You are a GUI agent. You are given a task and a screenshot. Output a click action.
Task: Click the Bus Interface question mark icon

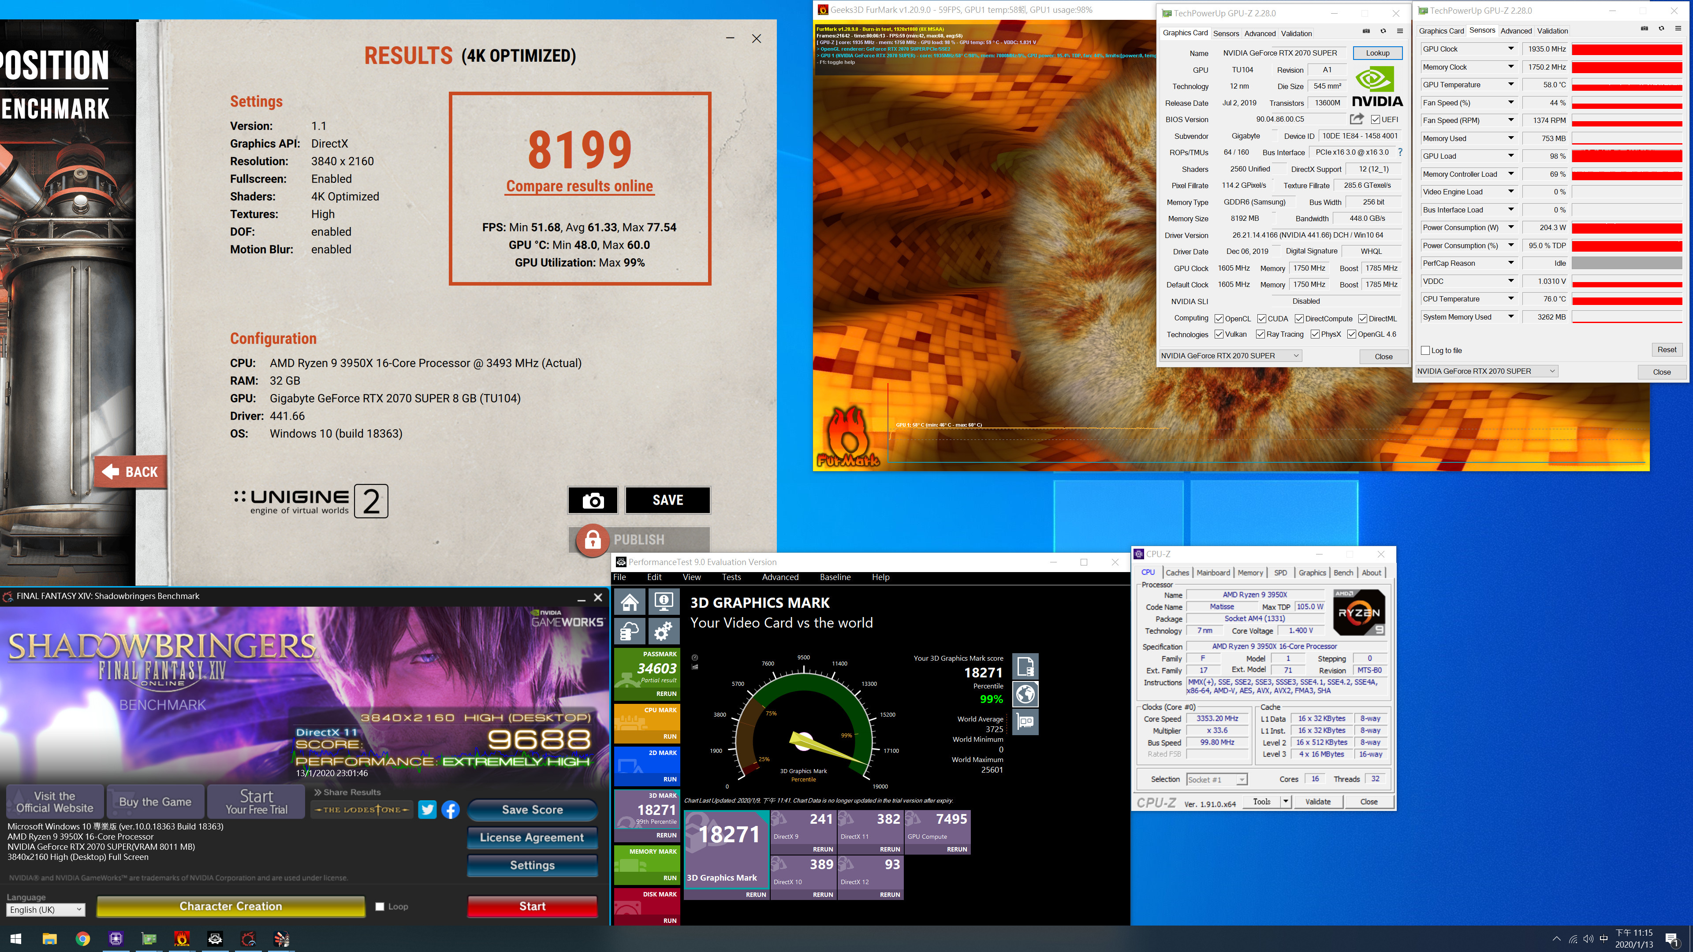click(x=1400, y=152)
